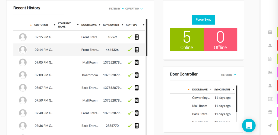Click the keypad key type icon for key 18669
This screenshot has width=278, height=135.
[137, 37]
